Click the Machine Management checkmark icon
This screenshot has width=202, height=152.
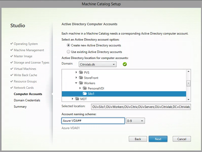click(12, 50)
